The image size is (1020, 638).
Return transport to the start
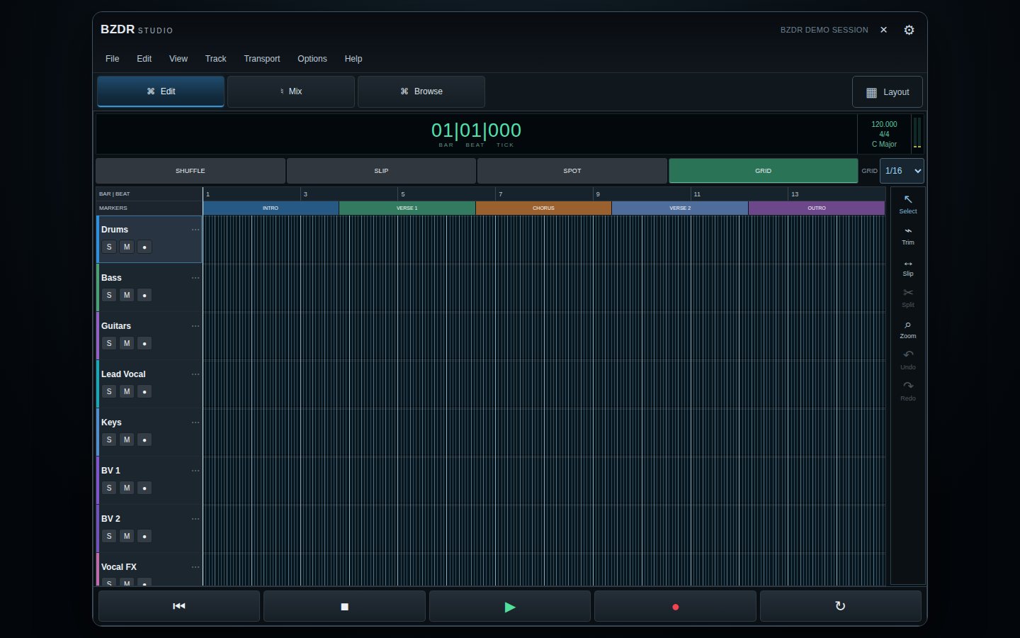click(x=179, y=606)
